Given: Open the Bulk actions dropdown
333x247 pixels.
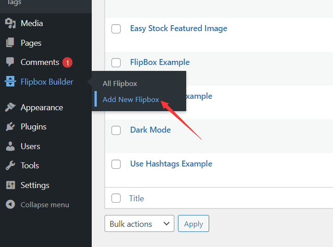Looking at the screenshot, I should [139, 224].
